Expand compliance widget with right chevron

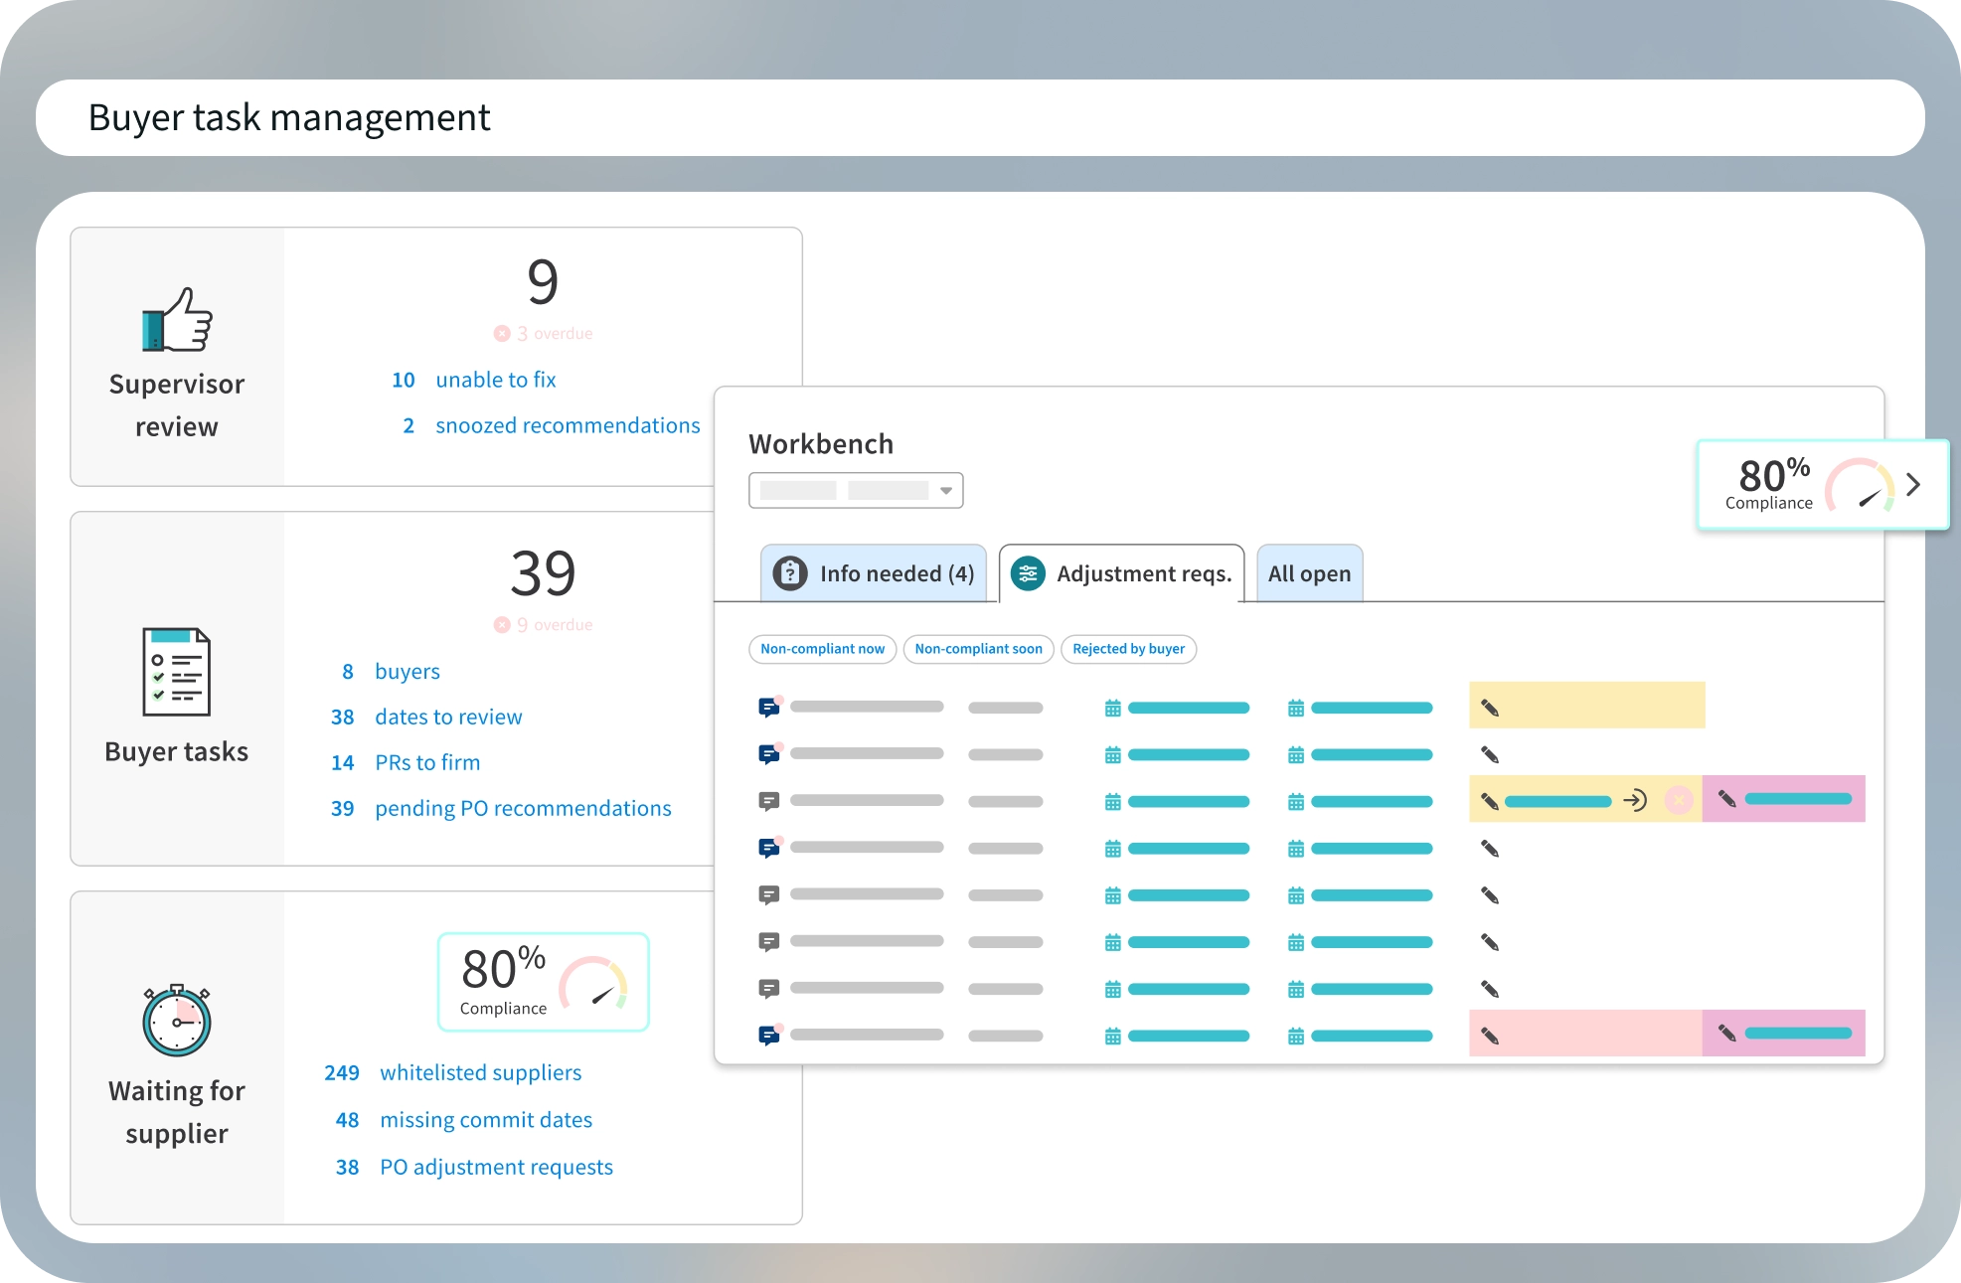click(1913, 484)
